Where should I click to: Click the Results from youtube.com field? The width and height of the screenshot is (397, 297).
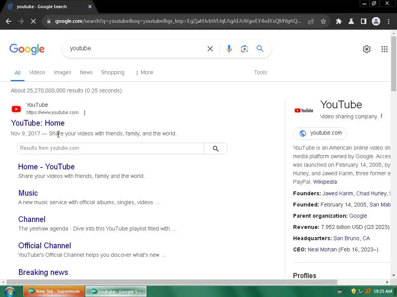coord(110,148)
